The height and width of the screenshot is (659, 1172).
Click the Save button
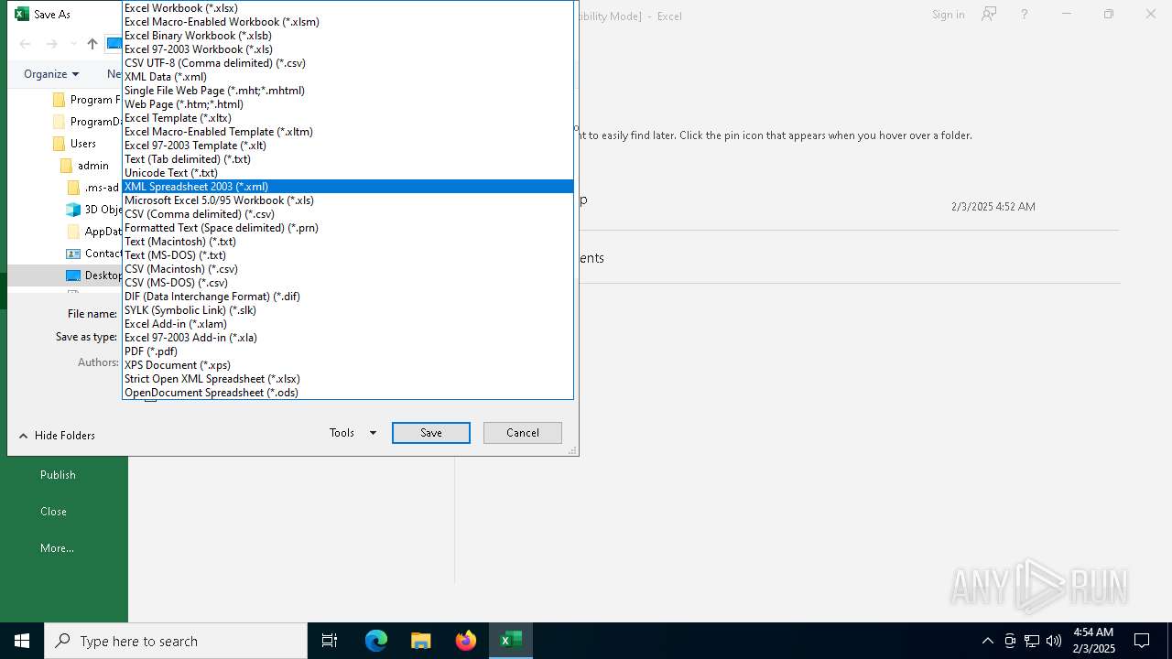click(x=431, y=433)
